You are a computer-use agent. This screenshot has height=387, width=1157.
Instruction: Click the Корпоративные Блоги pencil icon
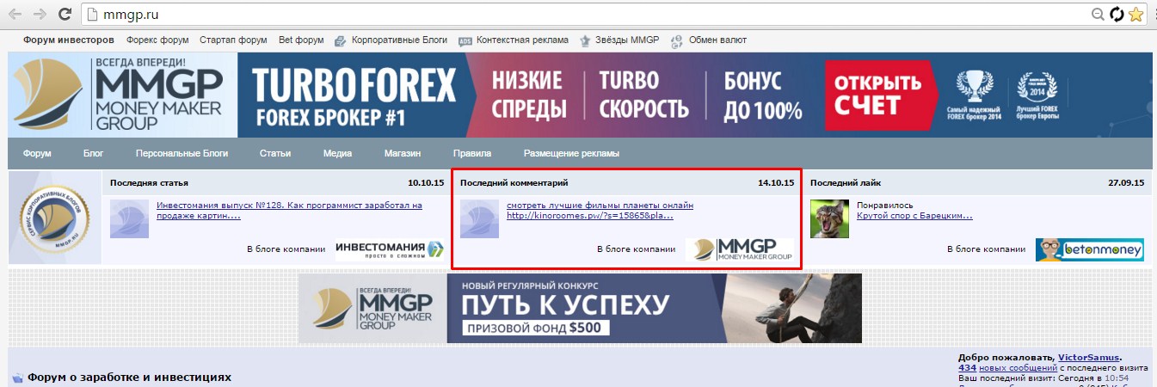coord(341,40)
